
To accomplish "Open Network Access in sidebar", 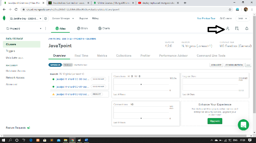I will [x=15, y=78].
